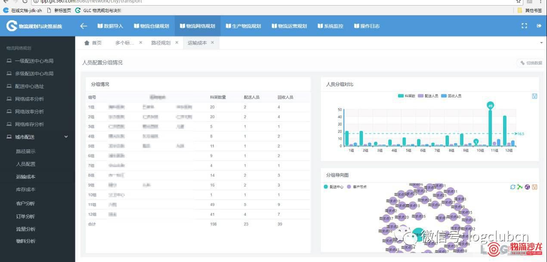
Task: Open 流量分析 in the sidebar
Action: 26,229
